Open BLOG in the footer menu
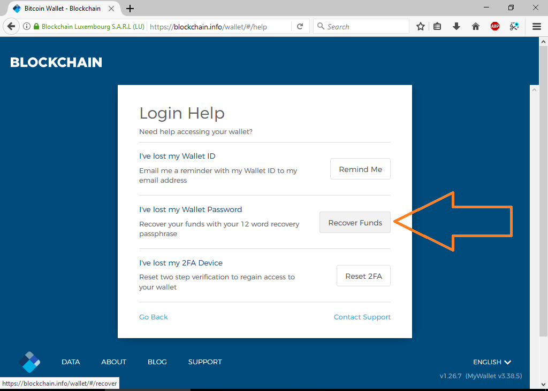 tap(157, 362)
